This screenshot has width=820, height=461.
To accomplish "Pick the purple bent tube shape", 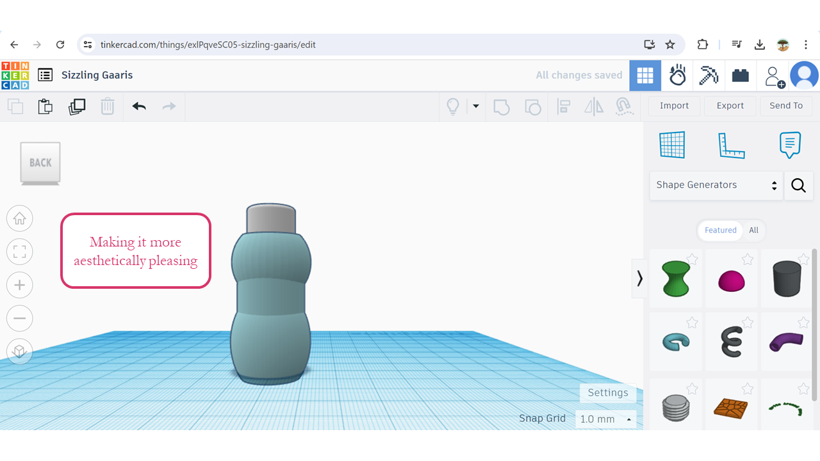I will [x=786, y=342].
